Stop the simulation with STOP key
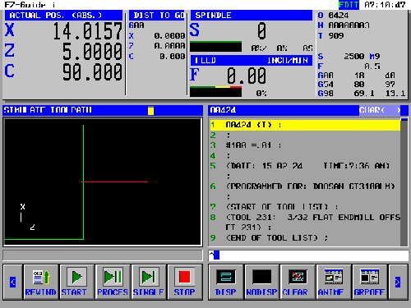This screenshot has width=411, height=308. click(x=185, y=282)
